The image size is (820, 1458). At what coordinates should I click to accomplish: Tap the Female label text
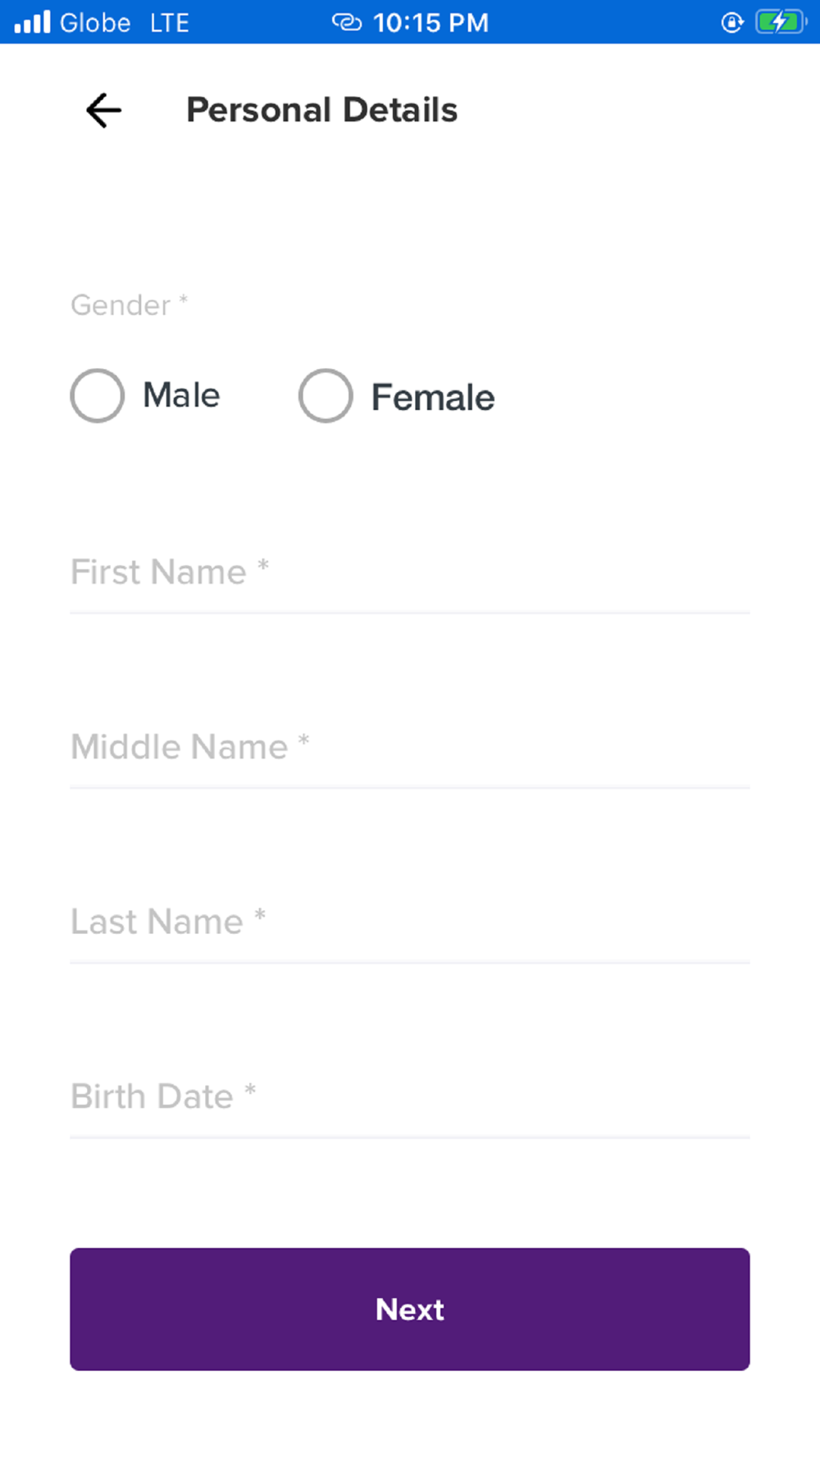433,397
